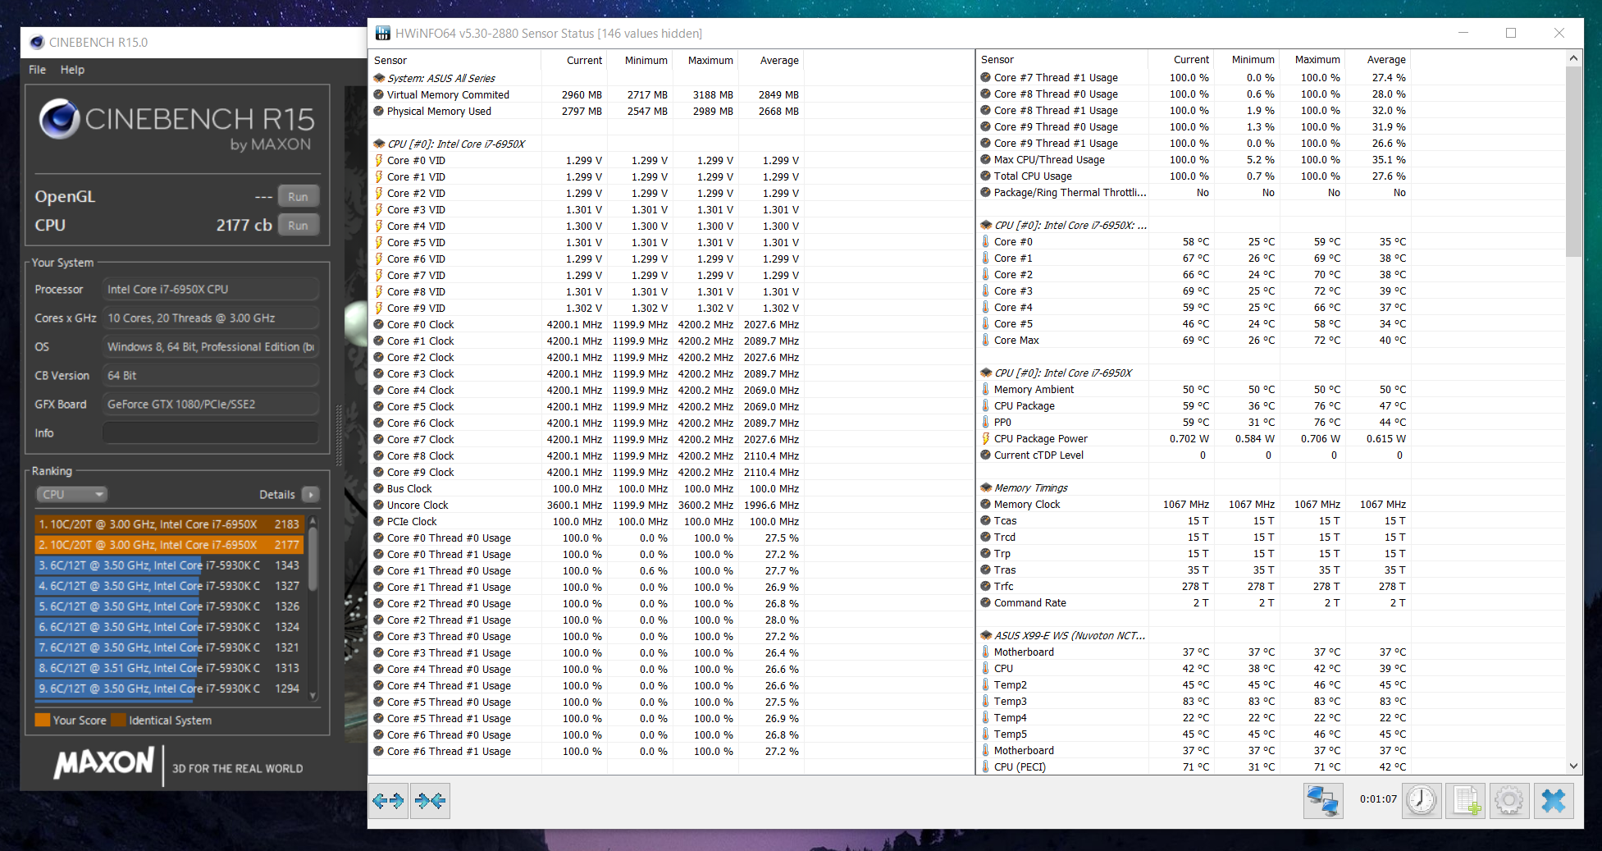
Task: Click the round icon beside Uncore Clock
Action: 379,506
